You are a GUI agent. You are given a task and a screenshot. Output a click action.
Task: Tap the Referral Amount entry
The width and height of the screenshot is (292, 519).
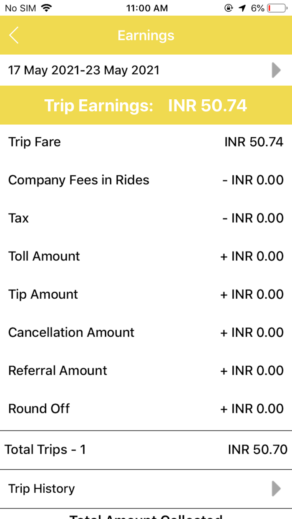coord(146,370)
